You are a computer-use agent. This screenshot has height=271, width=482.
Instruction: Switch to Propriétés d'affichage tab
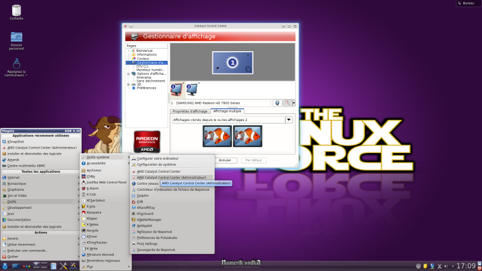tap(190, 111)
